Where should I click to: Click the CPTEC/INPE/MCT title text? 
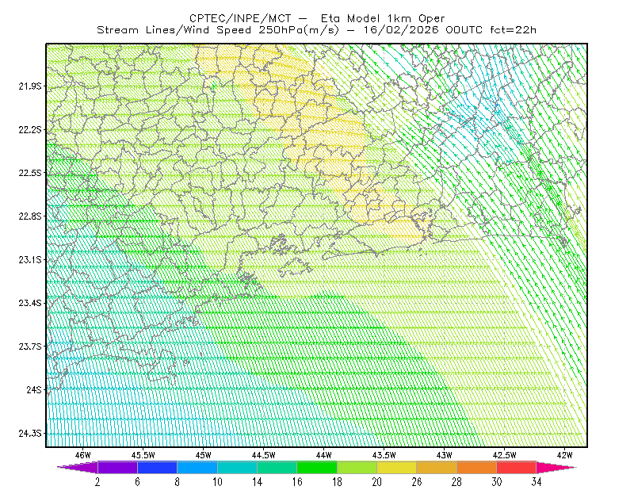[x=240, y=18]
